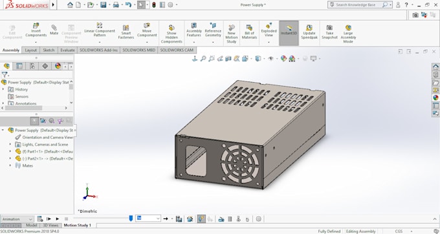
Task: Select the Move Component tool
Action: pos(147,30)
